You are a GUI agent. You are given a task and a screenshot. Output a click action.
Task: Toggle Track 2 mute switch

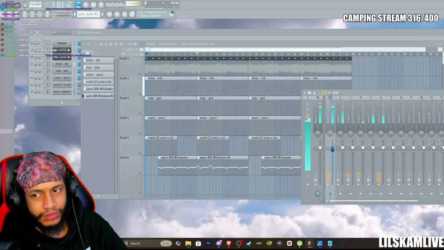click(140, 94)
